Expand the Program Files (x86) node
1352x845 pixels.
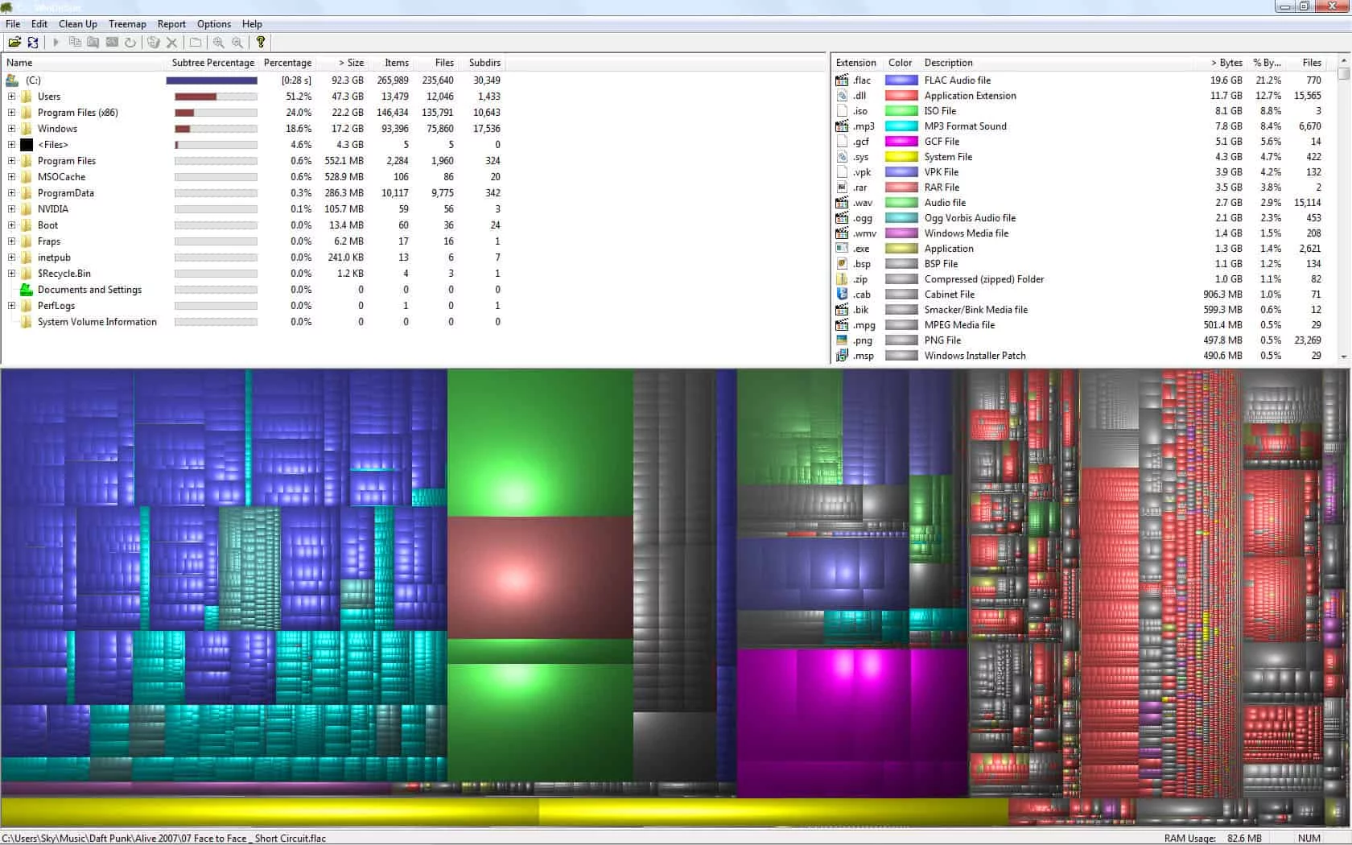(11, 113)
